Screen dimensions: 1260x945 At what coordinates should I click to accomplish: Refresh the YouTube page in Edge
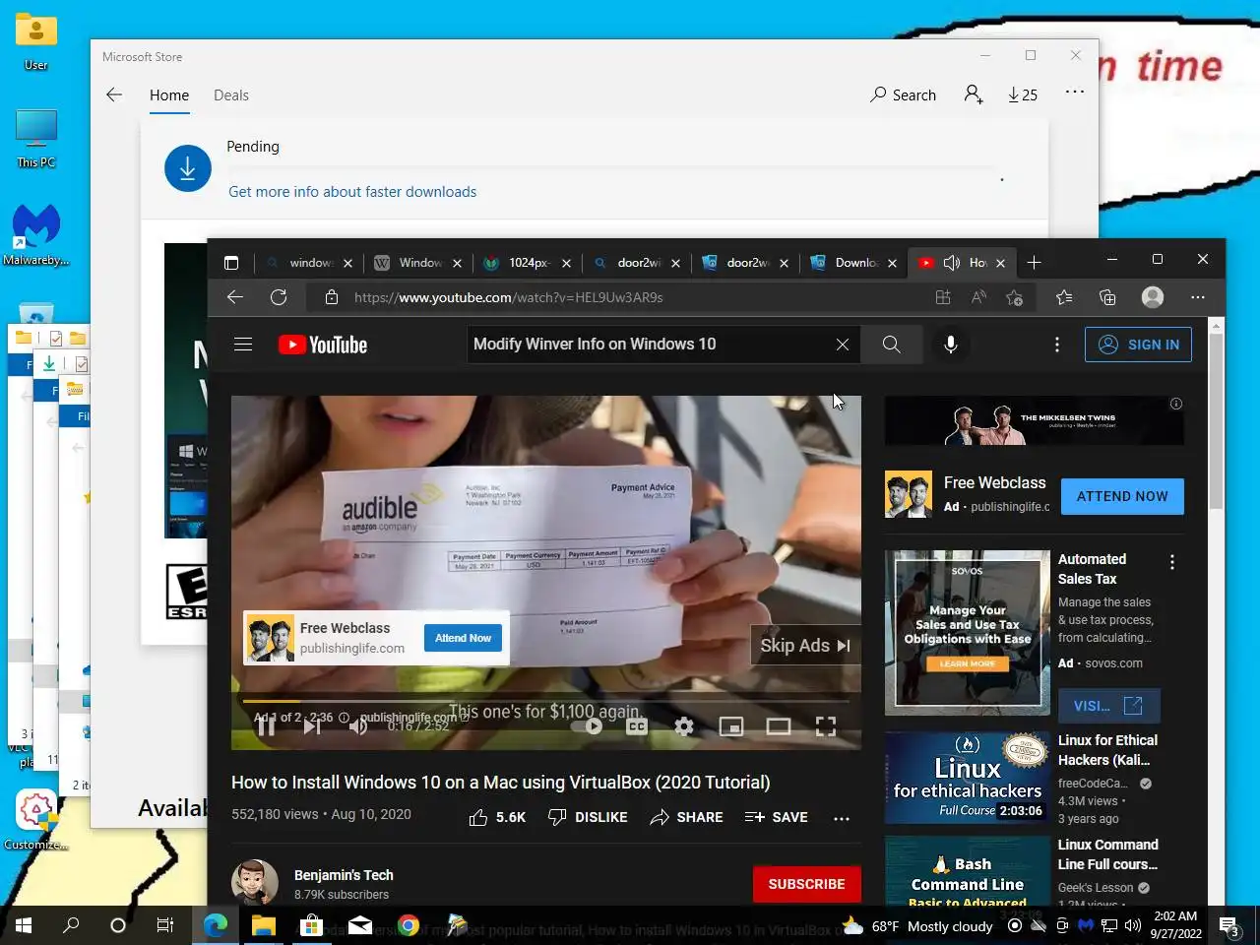tap(279, 297)
